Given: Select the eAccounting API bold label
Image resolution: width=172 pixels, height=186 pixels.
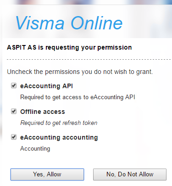Looking at the screenshot, I should pos(46,86).
